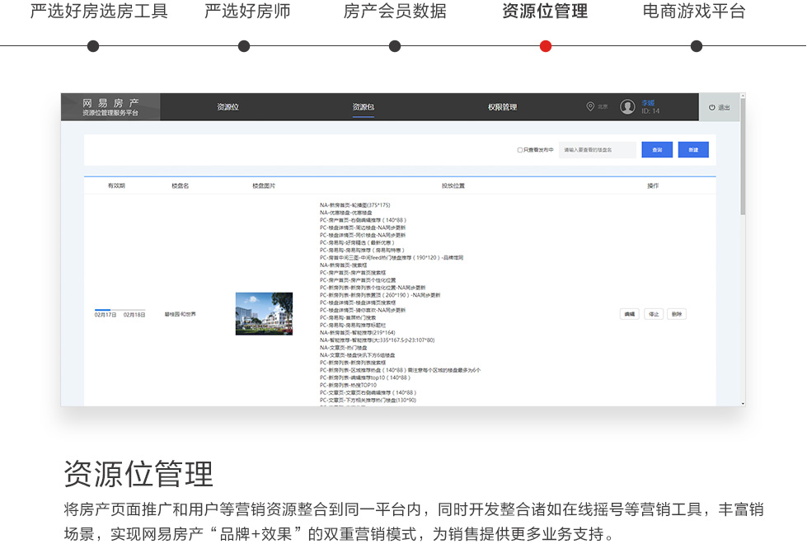807x544 pixels.
Task: Click the 碧桂园·和世界 property name cell
Action: click(x=181, y=314)
